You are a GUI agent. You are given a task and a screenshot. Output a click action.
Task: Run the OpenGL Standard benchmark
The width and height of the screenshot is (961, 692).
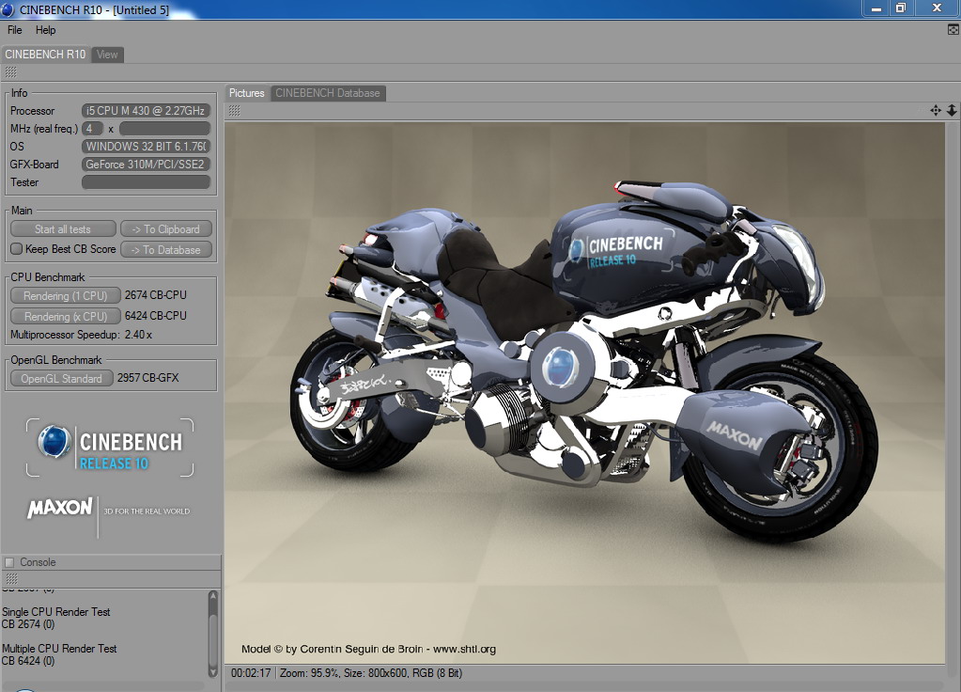61,379
